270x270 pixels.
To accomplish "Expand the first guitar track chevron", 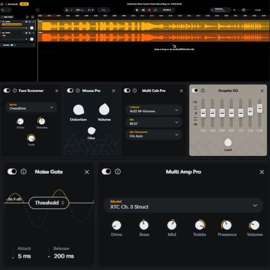I will click(33, 22).
